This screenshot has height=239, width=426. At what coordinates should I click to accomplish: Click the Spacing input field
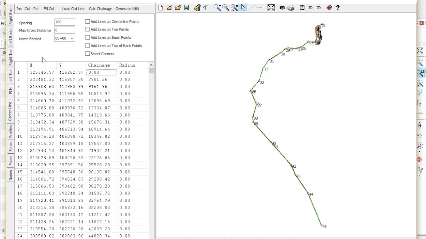tap(65, 22)
